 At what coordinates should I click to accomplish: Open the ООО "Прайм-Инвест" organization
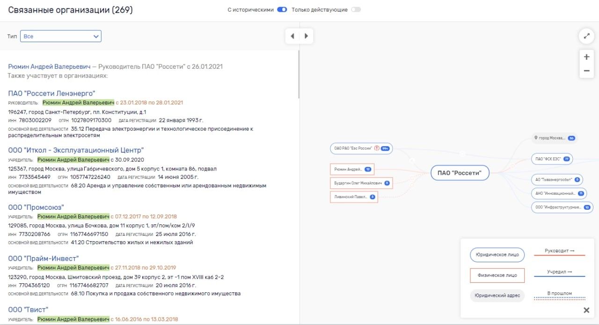click(44, 258)
